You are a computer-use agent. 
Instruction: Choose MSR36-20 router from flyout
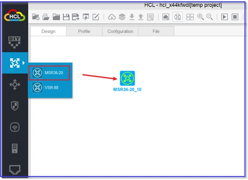(49, 73)
